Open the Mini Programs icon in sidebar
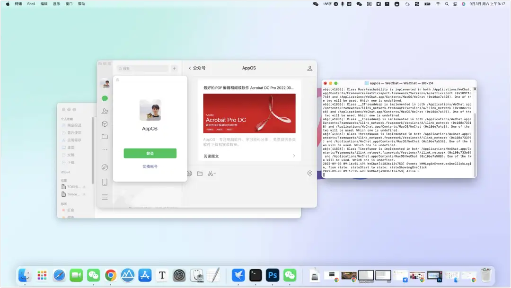 105,167
